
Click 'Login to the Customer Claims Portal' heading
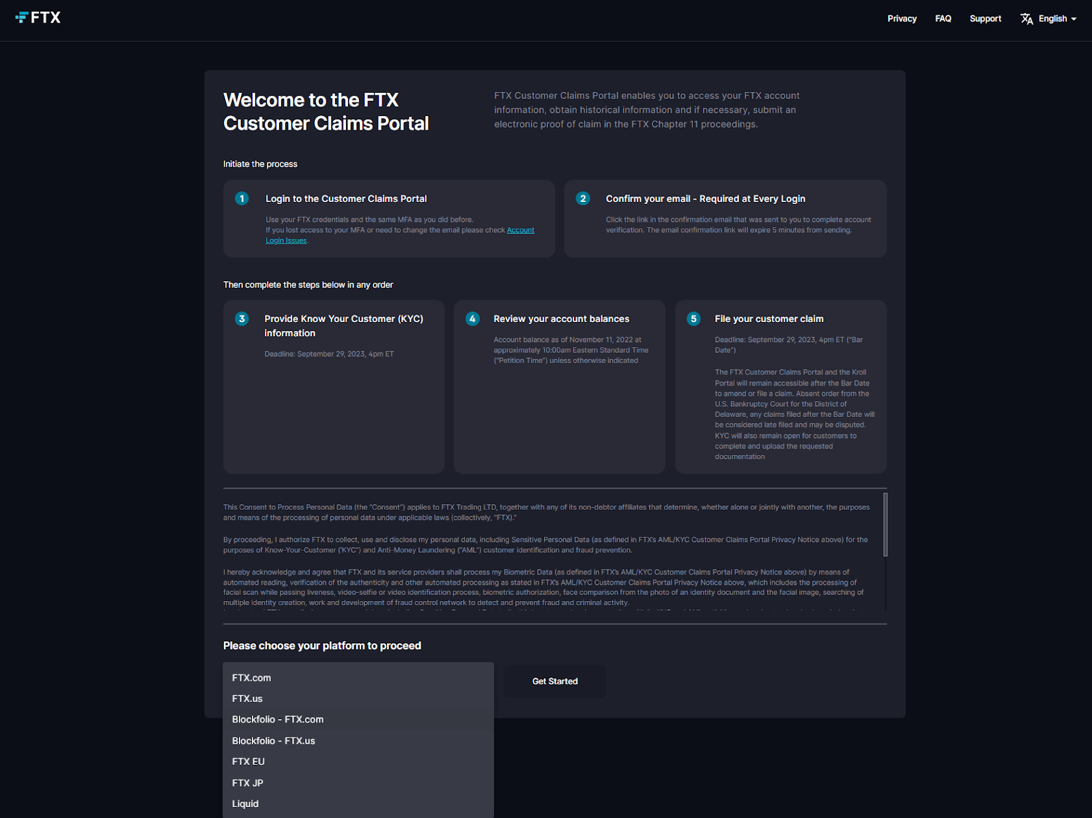[x=346, y=199]
